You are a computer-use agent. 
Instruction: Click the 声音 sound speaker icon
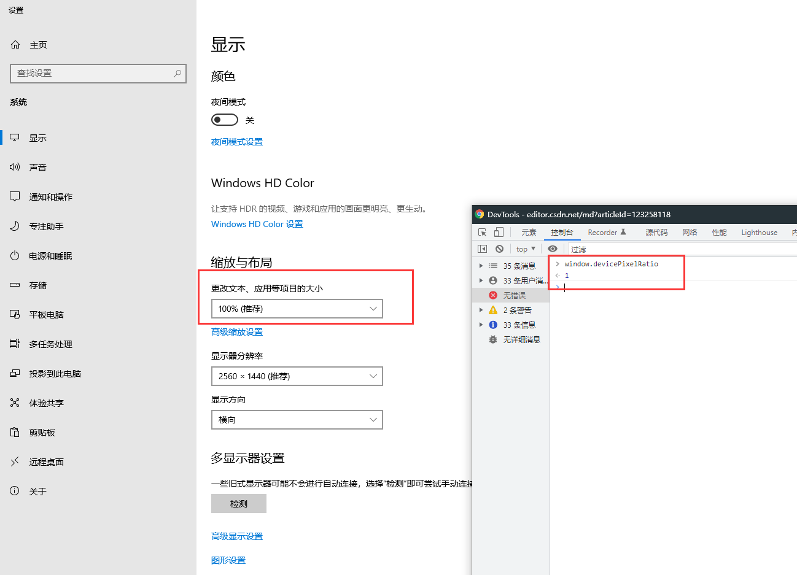coord(14,167)
